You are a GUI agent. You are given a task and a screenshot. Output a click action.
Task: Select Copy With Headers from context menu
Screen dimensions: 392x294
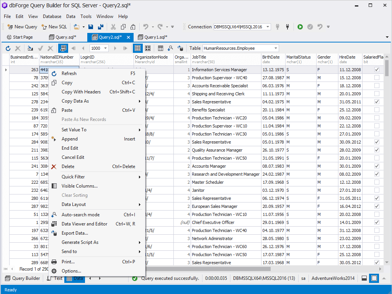(x=81, y=92)
